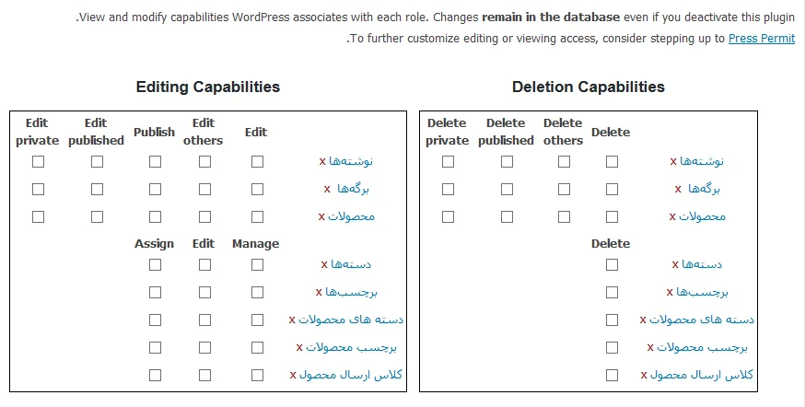805x407 pixels.
Task: Click red x beside برچسب محصولات in Editing table
Action: pos(299,348)
